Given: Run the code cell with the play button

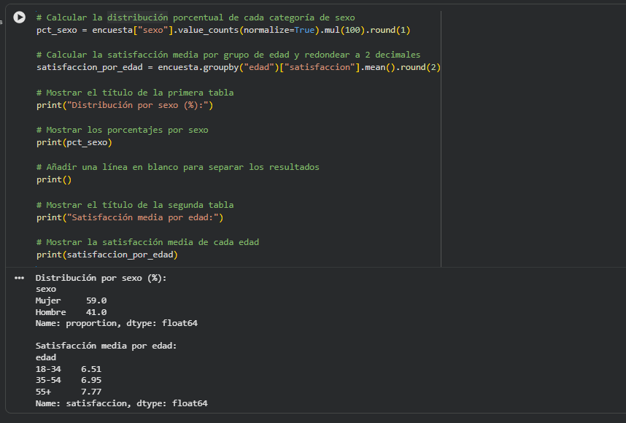Looking at the screenshot, I should click(x=19, y=18).
